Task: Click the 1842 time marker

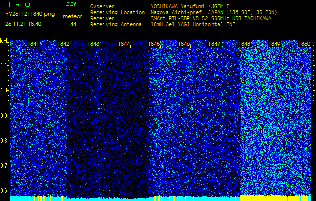Action: click(x=63, y=44)
